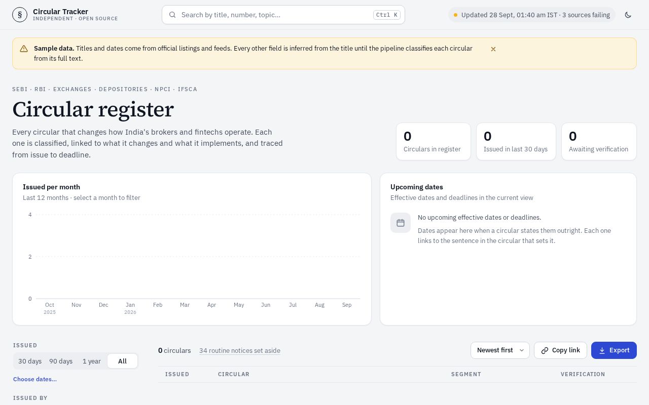This screenshot has width=649, height=405.
Task: Click the Issued per month chart title
Action: (51, 187)
